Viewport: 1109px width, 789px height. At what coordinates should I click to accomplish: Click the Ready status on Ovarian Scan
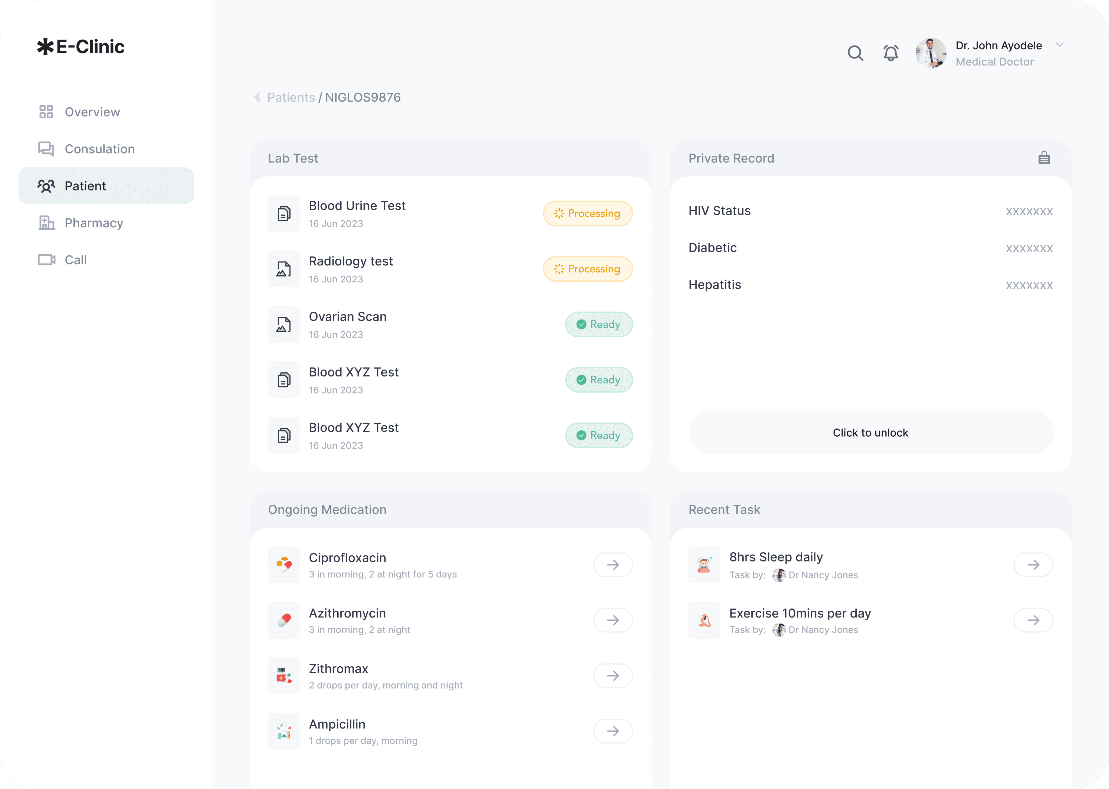[x=599, y=324]
